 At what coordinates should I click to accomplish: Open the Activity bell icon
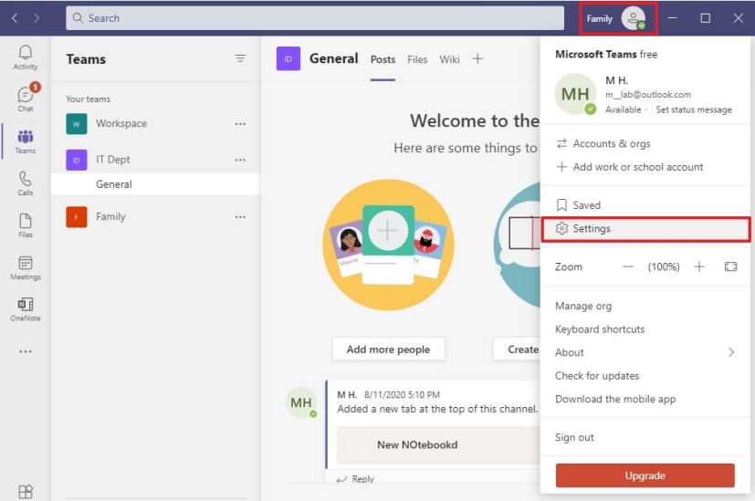[x=25, y=57]
